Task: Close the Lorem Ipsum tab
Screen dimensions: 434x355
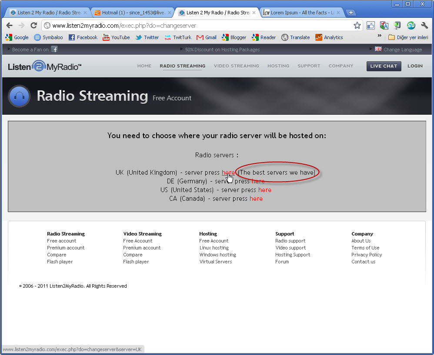Action: point(338,13)
